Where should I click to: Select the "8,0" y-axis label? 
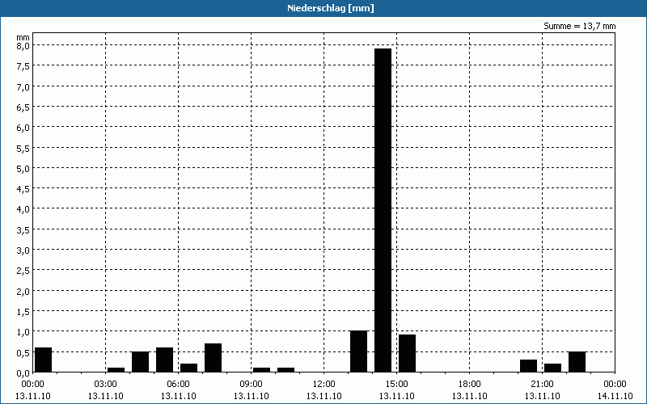point(23,46)
